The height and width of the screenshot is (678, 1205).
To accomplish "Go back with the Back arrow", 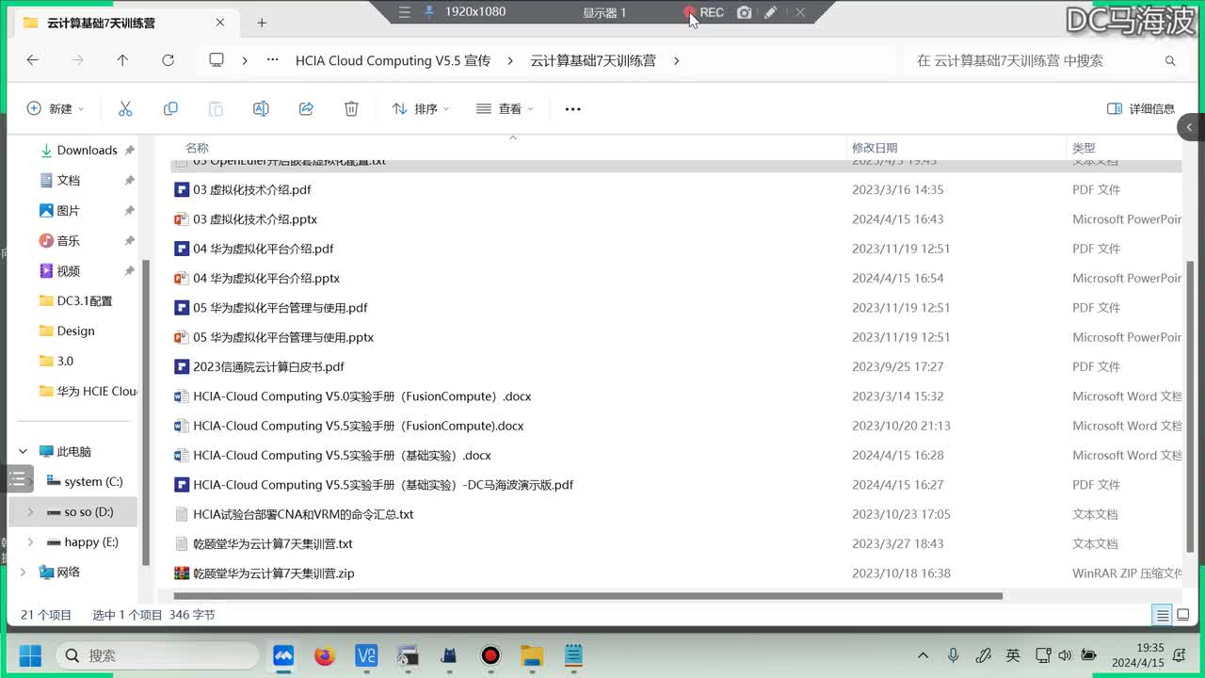I will [x=32, y=60].
